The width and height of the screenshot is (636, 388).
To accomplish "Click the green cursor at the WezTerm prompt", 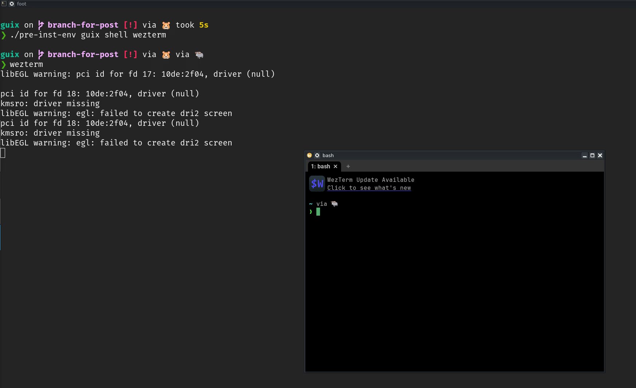I will click(x=318, y=212).
